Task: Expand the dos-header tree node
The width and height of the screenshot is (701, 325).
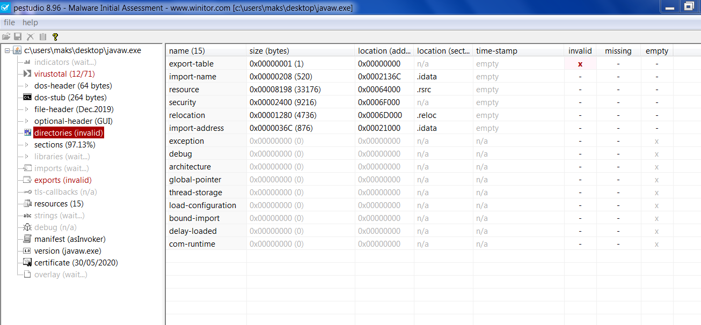Action: [x=27, y=86]
